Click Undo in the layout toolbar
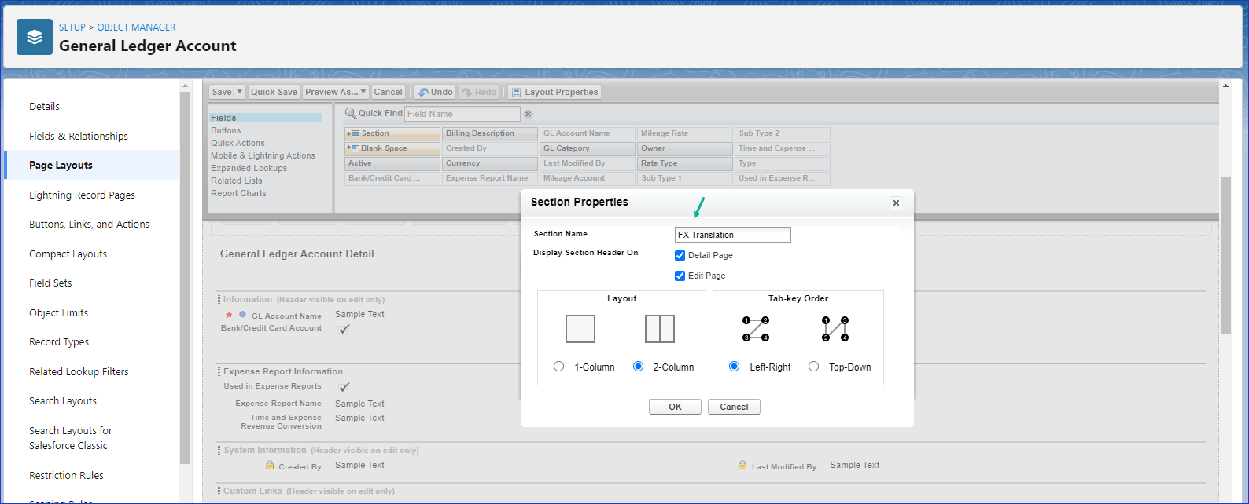The height and width of the screenshot is (504, 1249). (x=435, y=92)
